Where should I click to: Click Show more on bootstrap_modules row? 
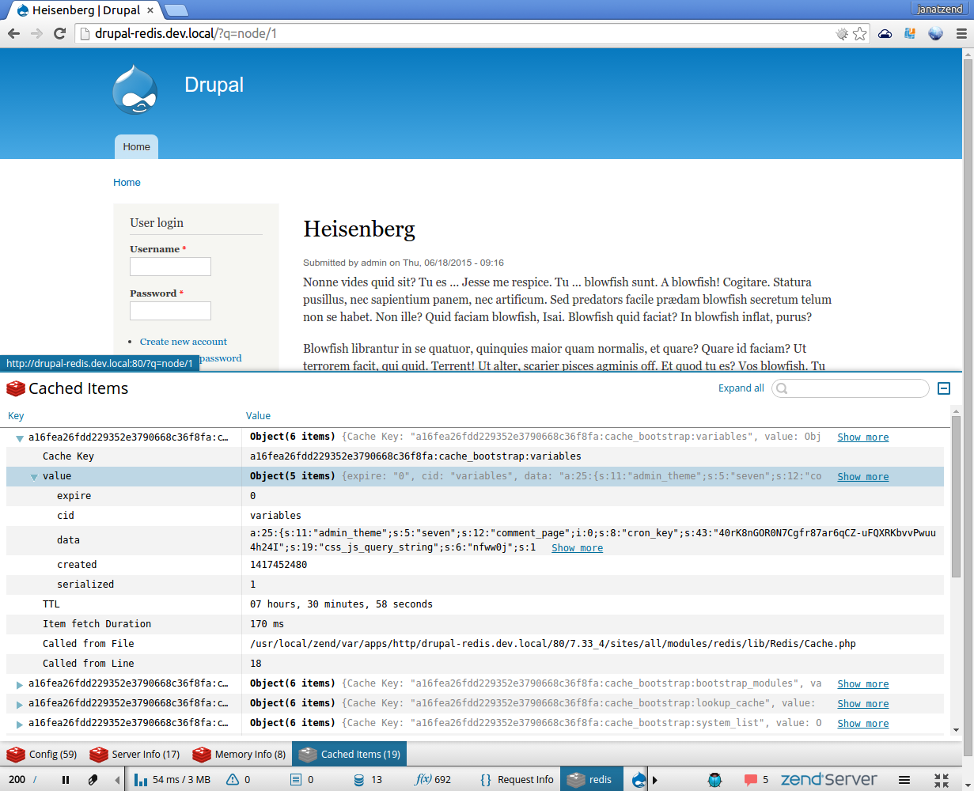(x=863, y=684)
